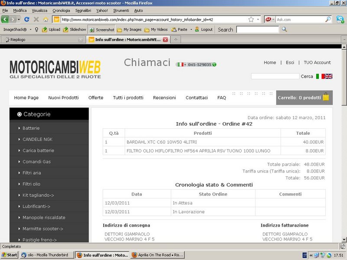347x260 pixels.
Task: Click the page scrollbar down arrow
Action: 344,240
